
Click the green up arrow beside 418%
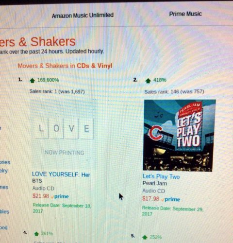148,81
